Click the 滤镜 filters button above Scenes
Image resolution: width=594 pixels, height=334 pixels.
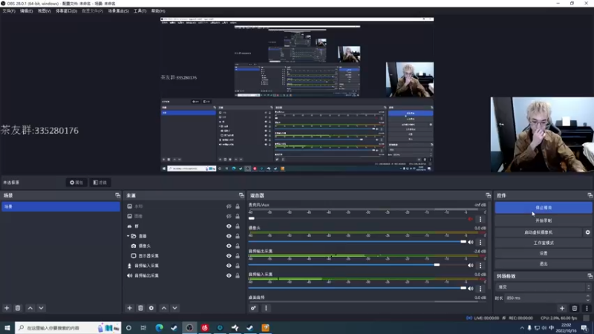(100, 183)
